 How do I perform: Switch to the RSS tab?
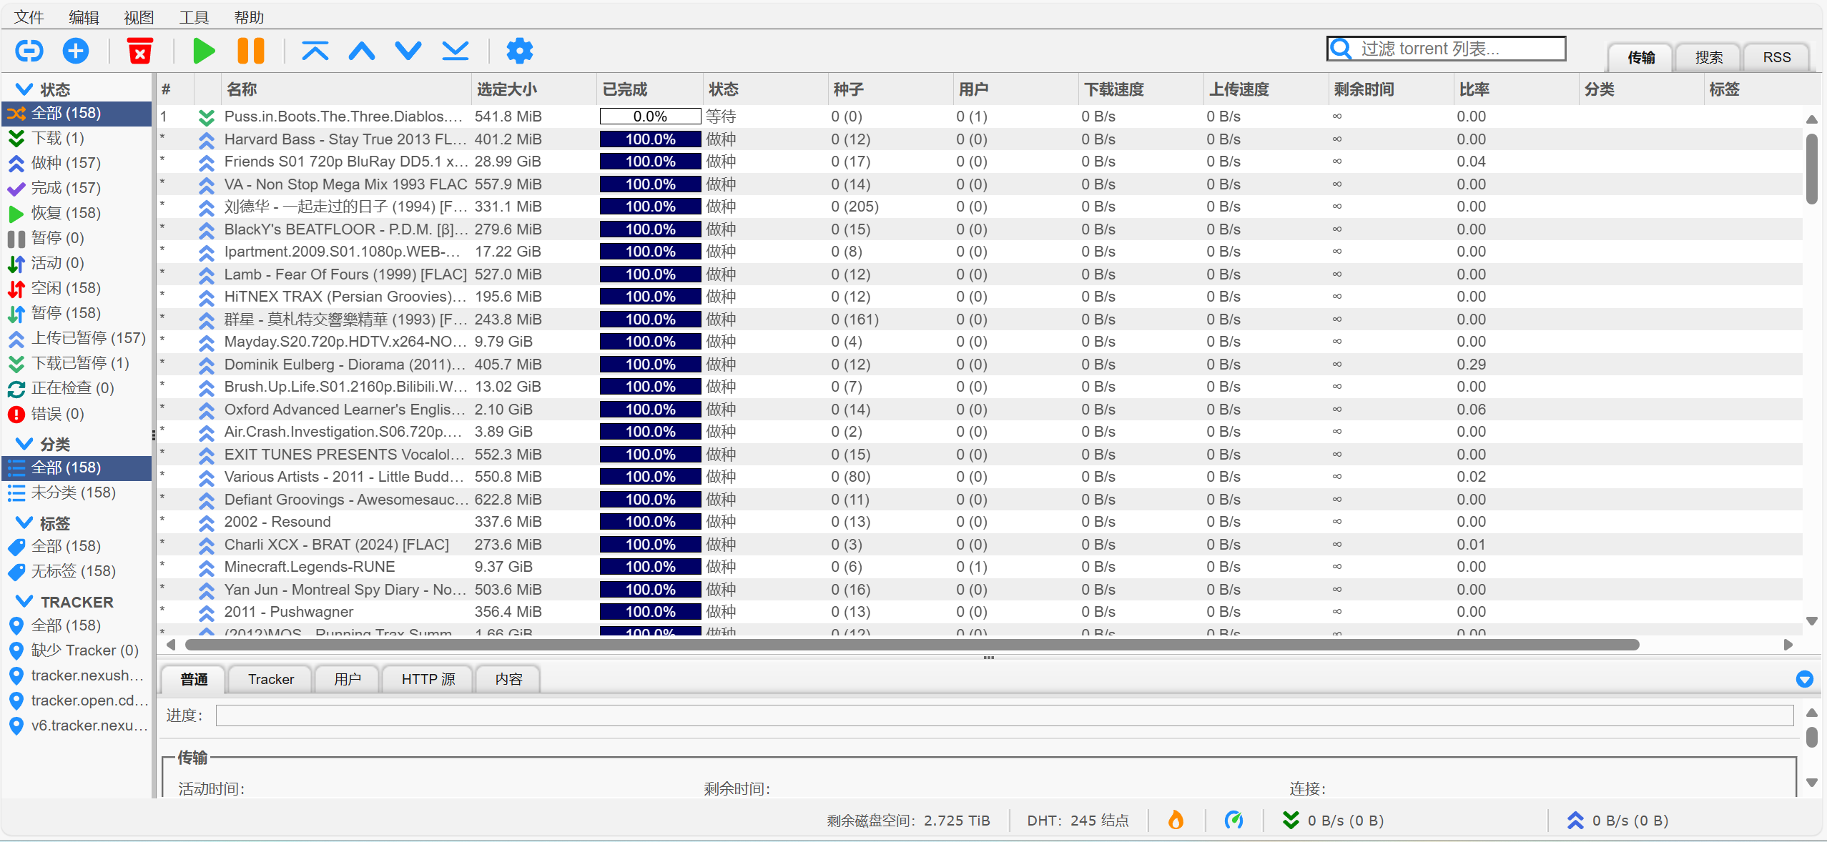[1776, 57]
